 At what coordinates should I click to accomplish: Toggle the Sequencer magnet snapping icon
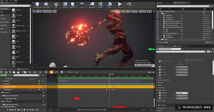pyautogui.click(x=62, y=72)
